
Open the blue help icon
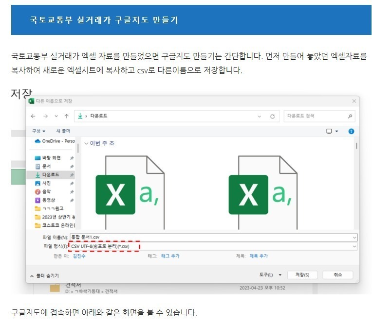pos(351,131)
